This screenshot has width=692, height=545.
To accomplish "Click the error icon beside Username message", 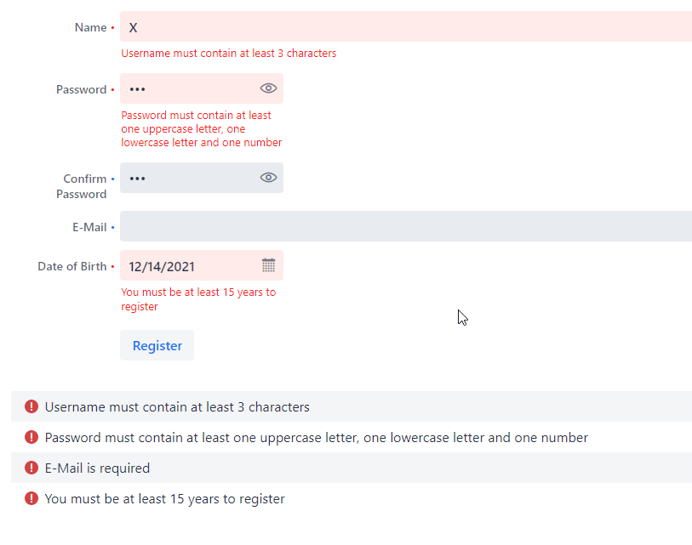I will point(31,406).
